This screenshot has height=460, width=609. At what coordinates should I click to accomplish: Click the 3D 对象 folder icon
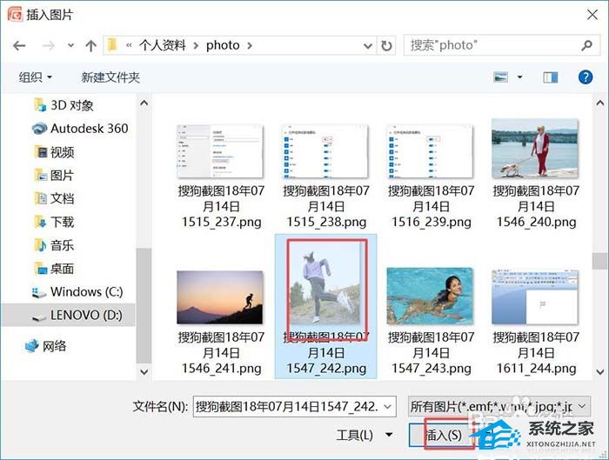point(40,105)
